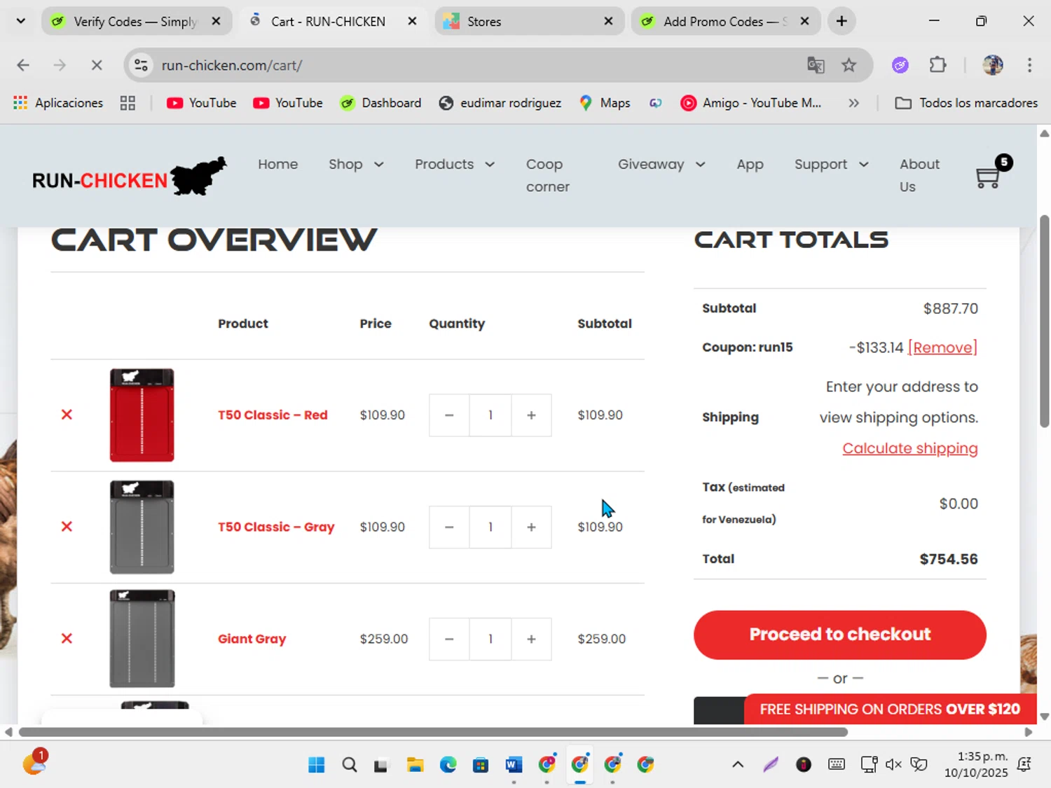Show more bookmarks chevron
Viewport: 1051px width, 788px height.
(853, 103)
